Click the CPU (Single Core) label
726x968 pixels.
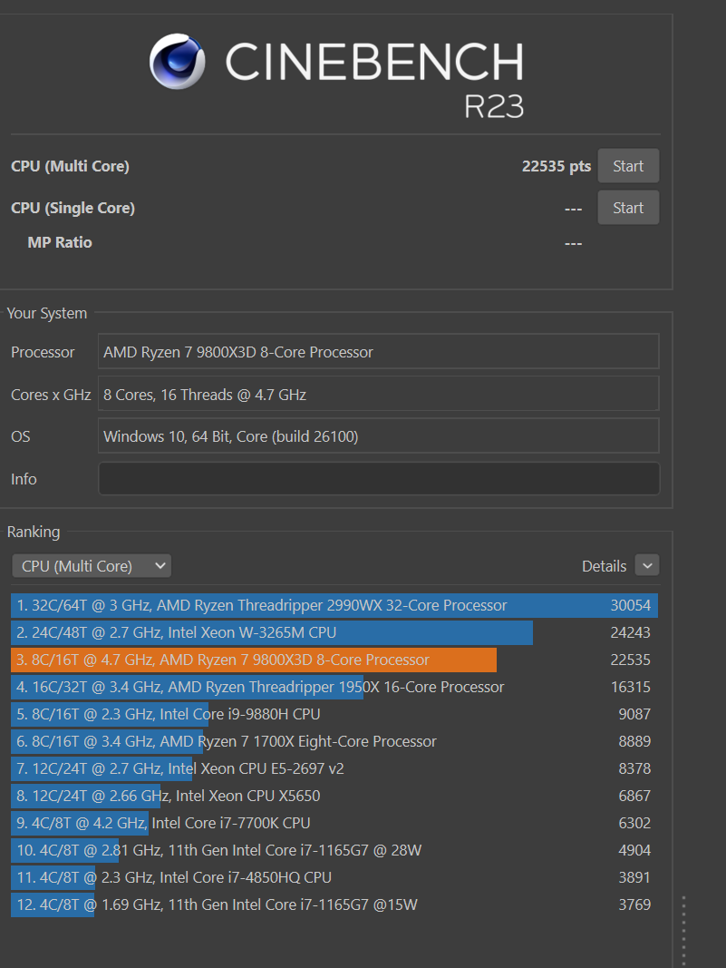click(x=73, y=208)
